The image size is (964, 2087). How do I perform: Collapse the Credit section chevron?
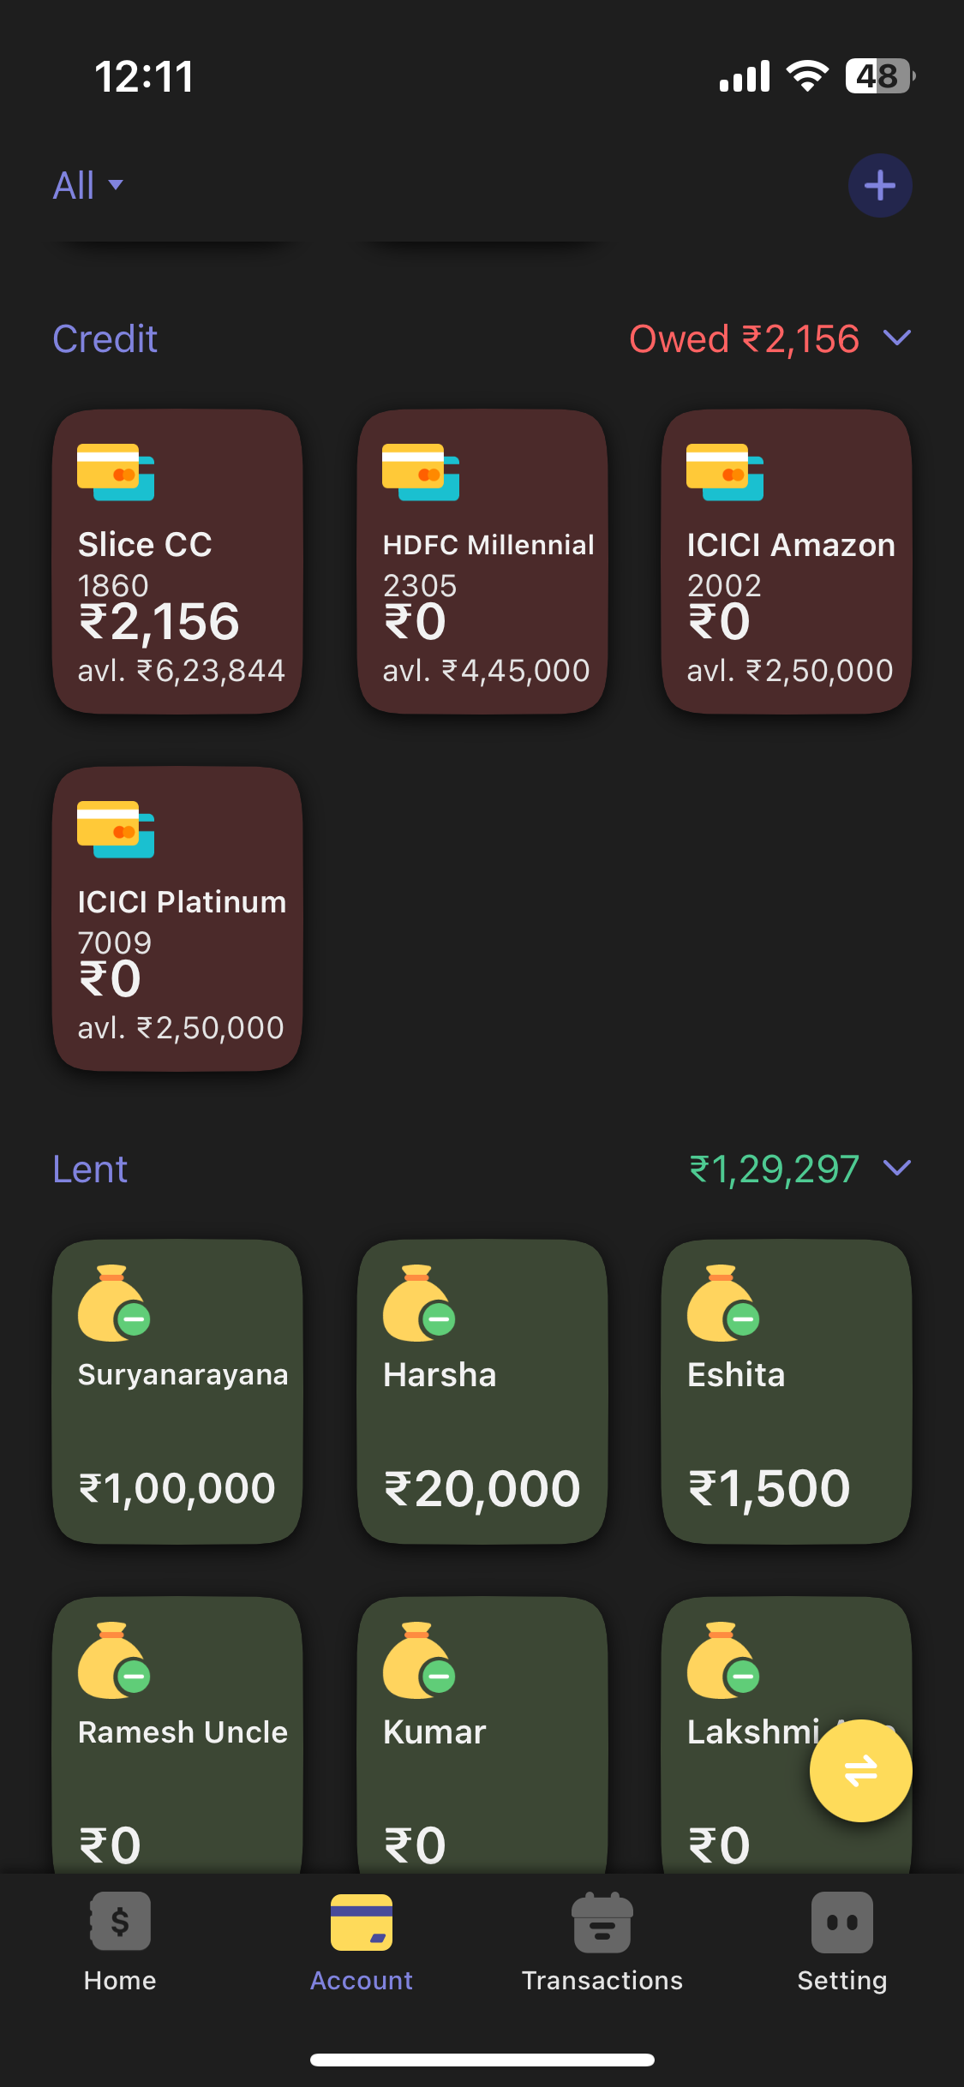click(896, 338)
